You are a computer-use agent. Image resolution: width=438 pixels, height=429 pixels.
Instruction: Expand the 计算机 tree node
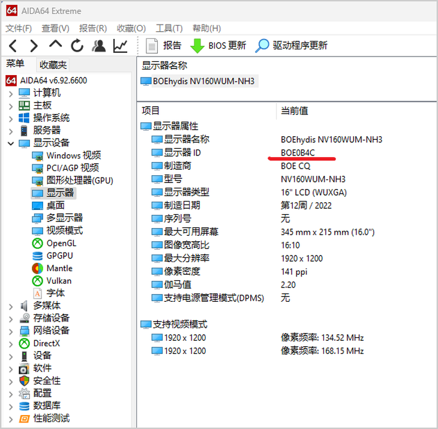11,94
